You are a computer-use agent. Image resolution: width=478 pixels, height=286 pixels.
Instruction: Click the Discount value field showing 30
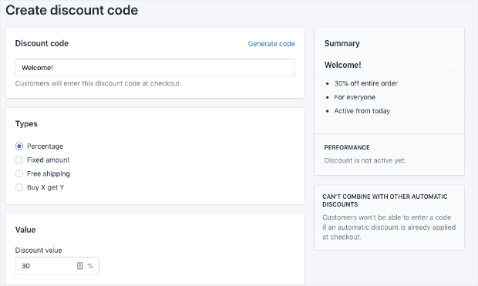[57, 266]
